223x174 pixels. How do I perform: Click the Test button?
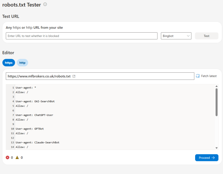click(207, 36)
